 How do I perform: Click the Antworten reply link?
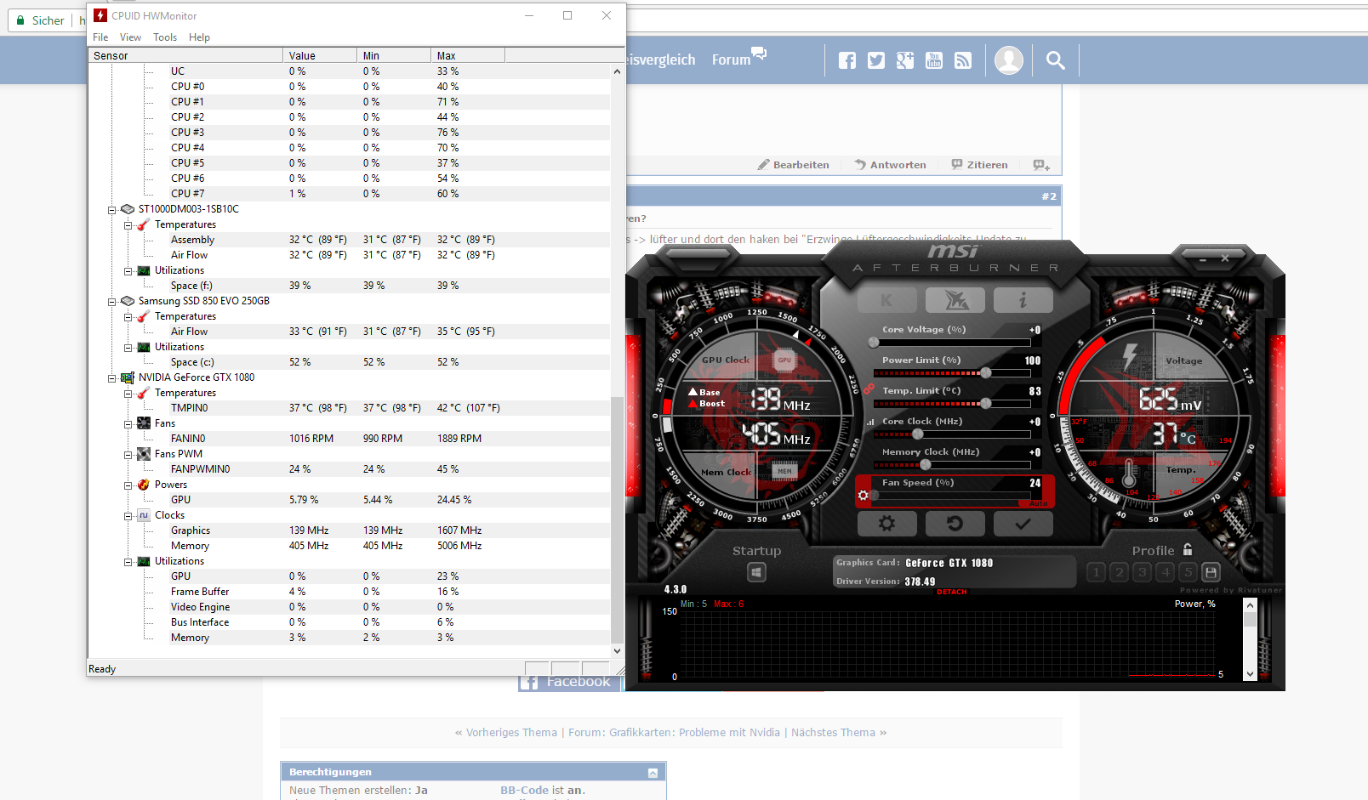tap(891, 165)
